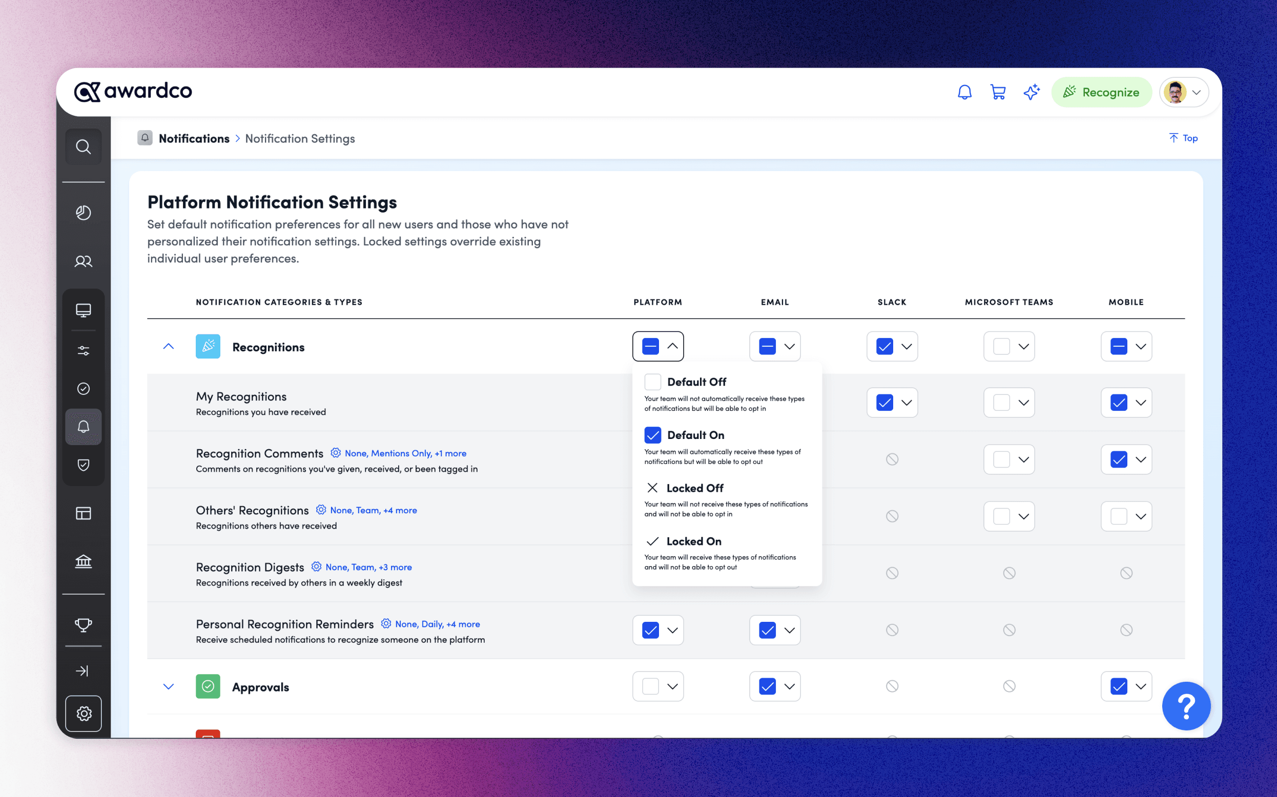Open Recognitions Email dropdown arrow
Image resolution: width=1277 pixels, height=797 pixels.
[x=789, y=346]
